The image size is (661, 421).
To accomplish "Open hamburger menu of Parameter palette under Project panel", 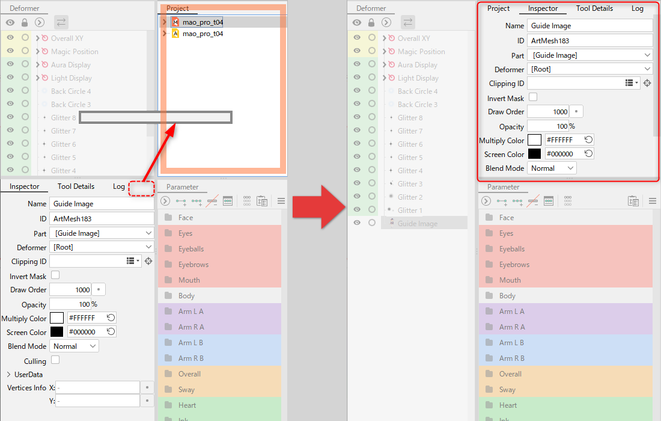I will 281,201.
